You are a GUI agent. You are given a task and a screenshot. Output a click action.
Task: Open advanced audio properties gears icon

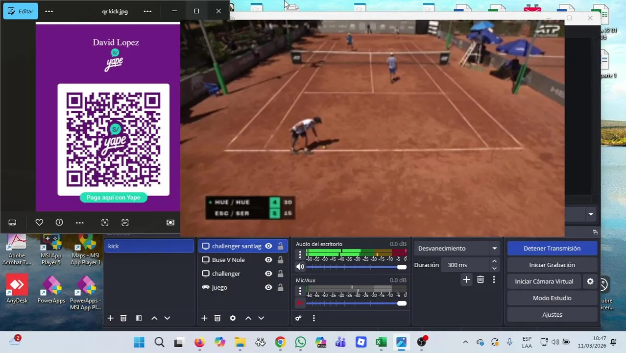click(x=298, y=318)
